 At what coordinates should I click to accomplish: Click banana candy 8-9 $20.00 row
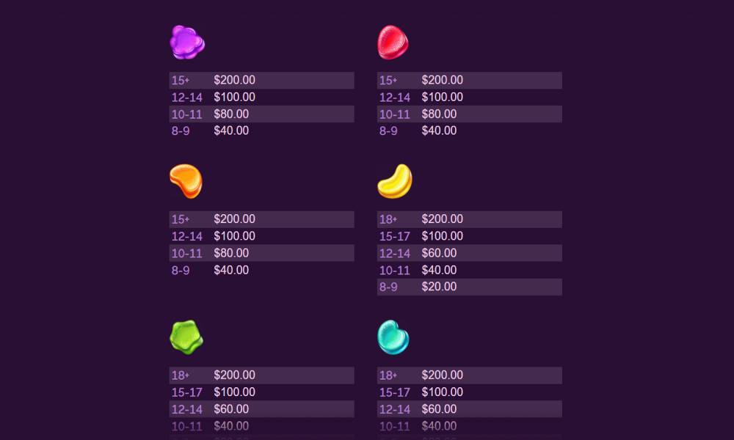(470, 287)
